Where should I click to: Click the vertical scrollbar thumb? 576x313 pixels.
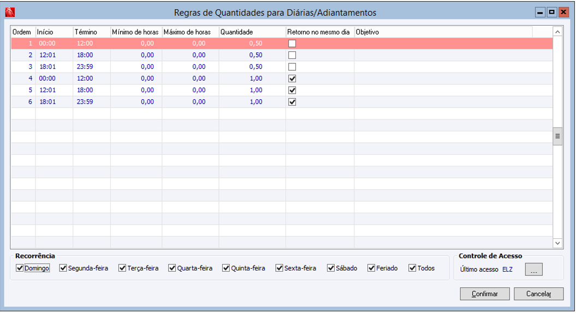(x=557, y=136)
